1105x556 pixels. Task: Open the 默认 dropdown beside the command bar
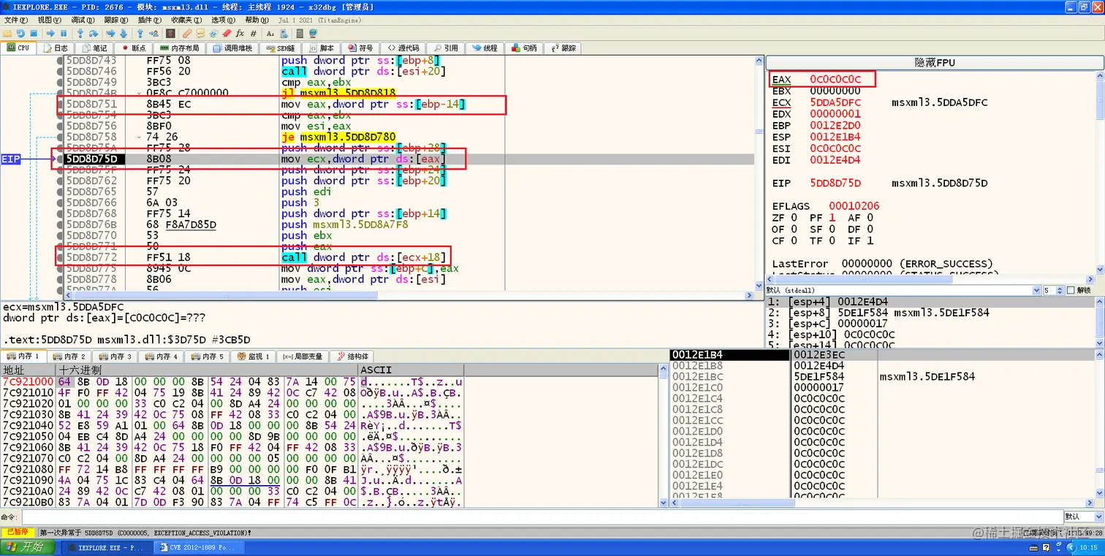1082,517
